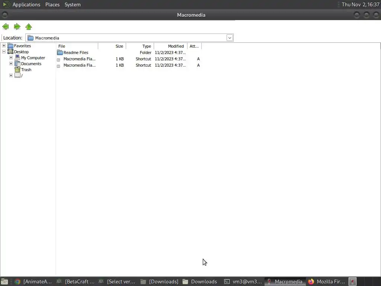The width and height of the screenshot is (381, 286).
Task: Open the Applications menu
Action: coord(26,4)
